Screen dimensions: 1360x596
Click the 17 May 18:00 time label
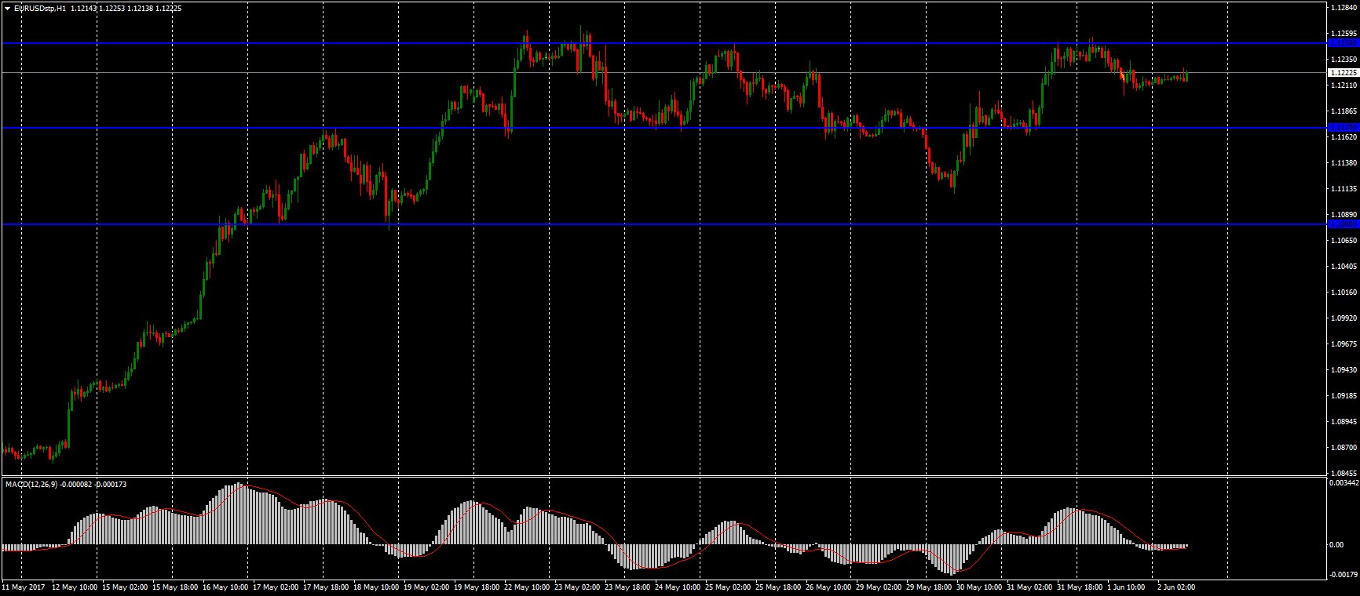[x=327, y=587]
